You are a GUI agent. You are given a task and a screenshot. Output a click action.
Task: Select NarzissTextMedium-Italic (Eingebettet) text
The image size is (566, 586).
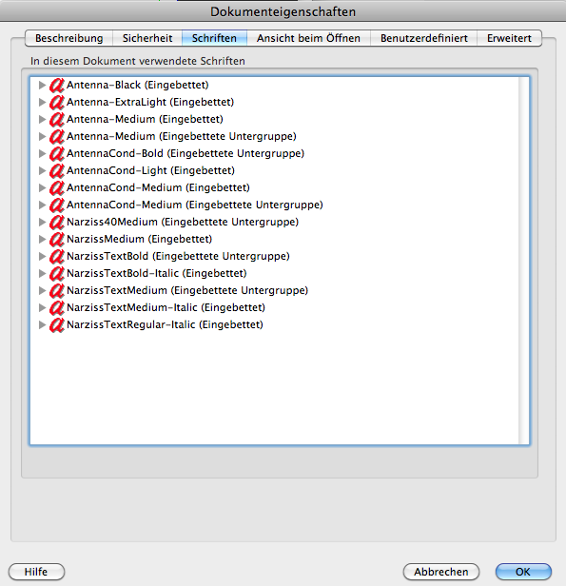[x=166, y=308]
